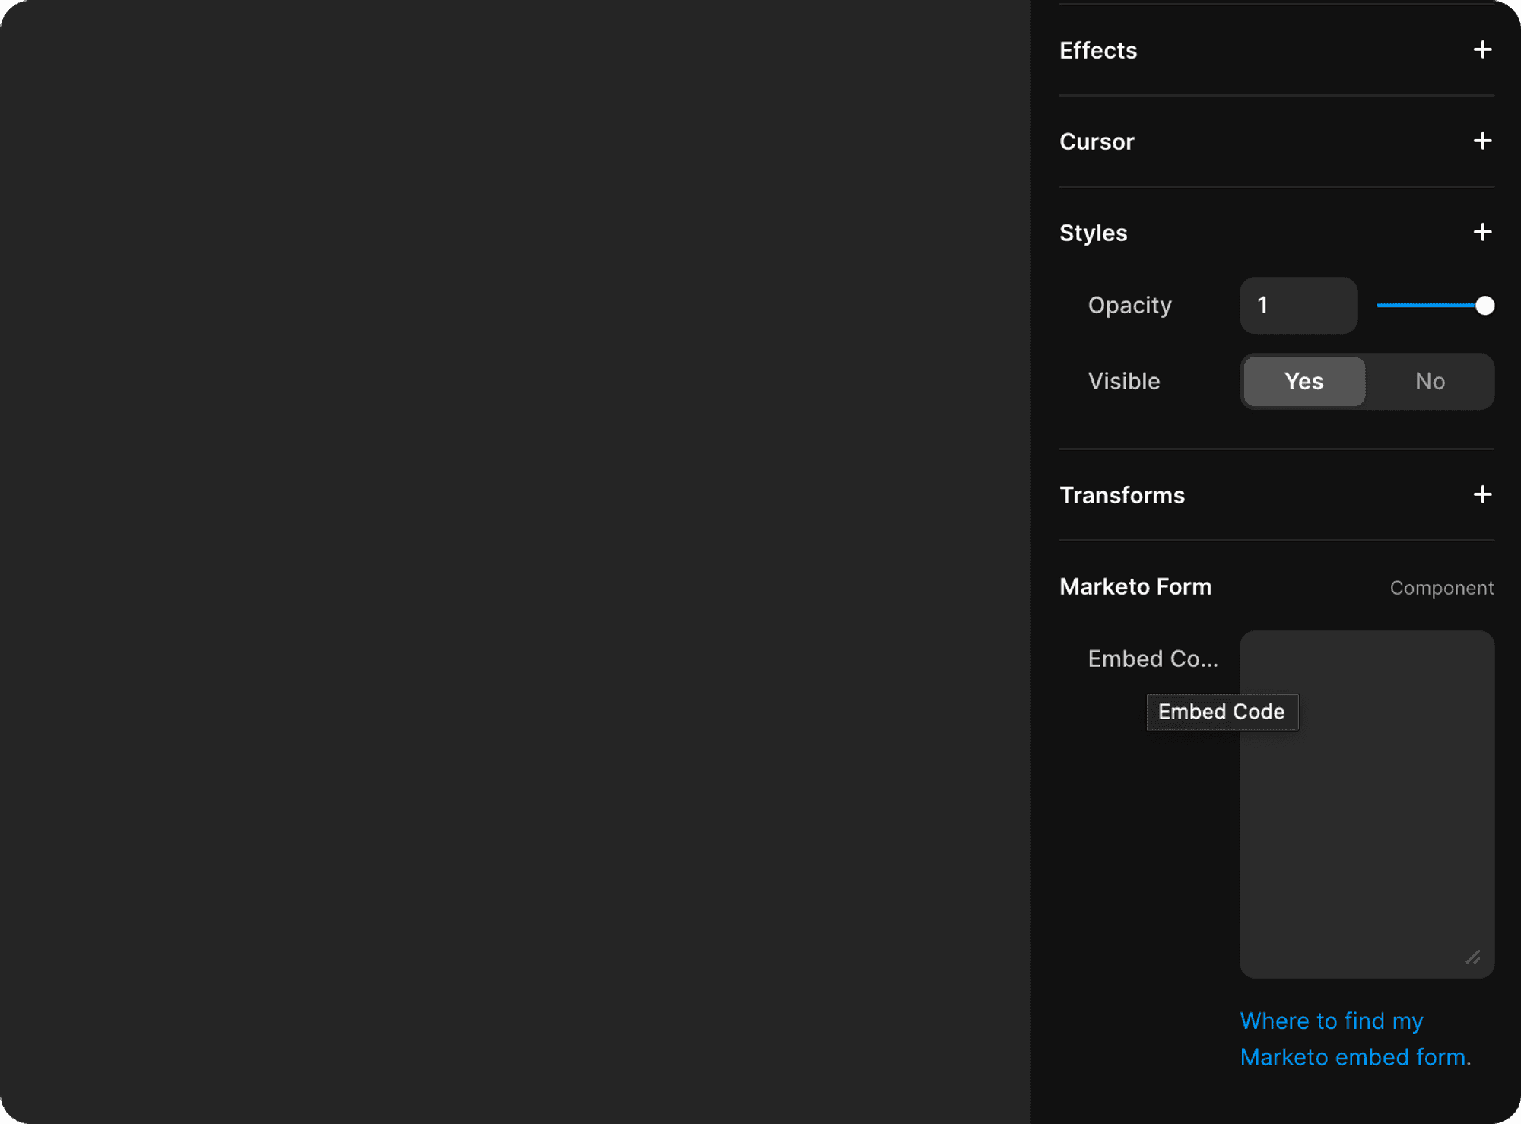This screenshot has width=1521, height=1124.
Task: Add a transform with the plus icon
Action: click(x=1482, y=494)
